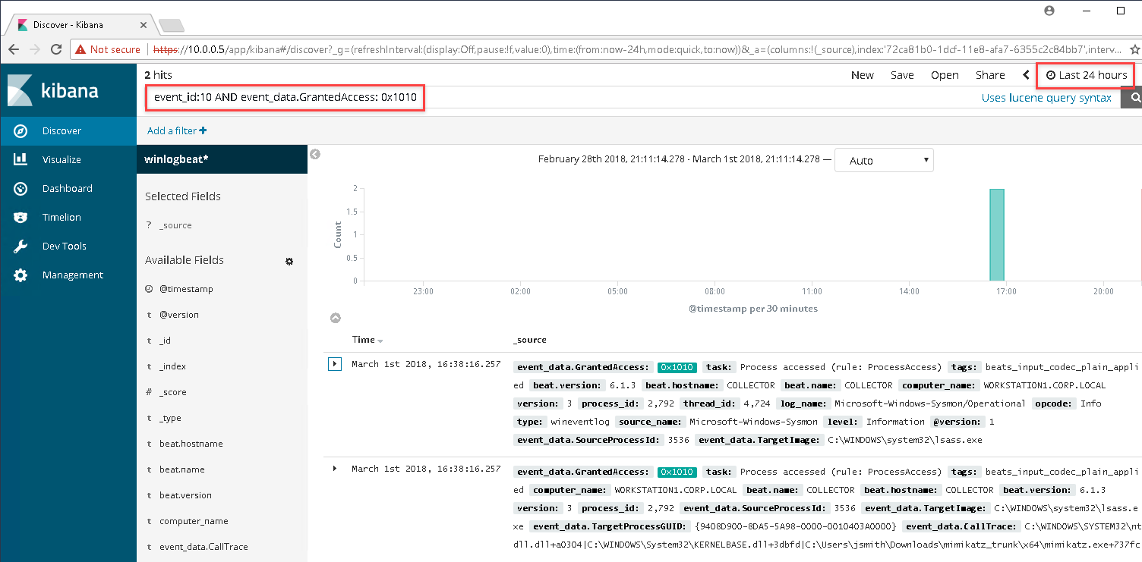The image size is (1142, 562).
Task: Click Open in the top menu
Action: 945,75
